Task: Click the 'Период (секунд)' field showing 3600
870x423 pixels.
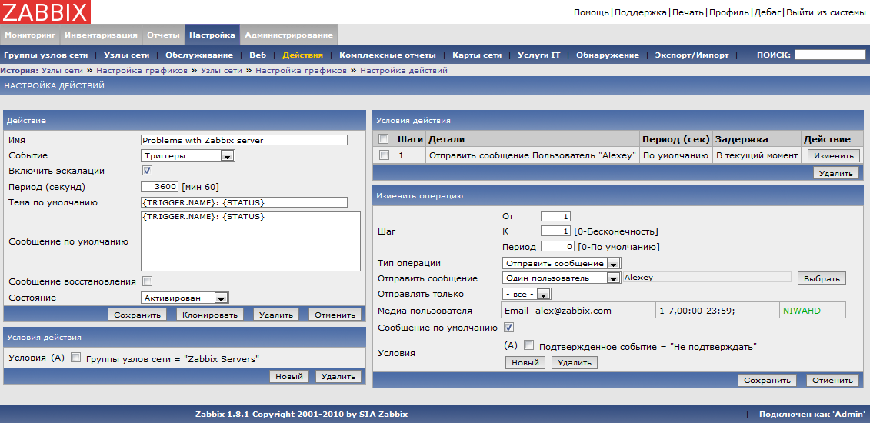Action: pos(160,186)
